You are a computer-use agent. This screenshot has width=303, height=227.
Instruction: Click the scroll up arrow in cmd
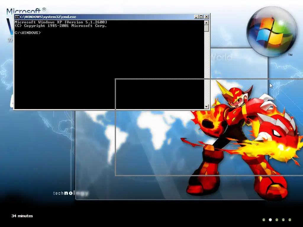tap(206, 23)
